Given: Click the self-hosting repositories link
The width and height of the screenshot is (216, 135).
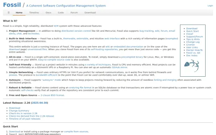Looking at the screenshot, I should tap(104, 49).
